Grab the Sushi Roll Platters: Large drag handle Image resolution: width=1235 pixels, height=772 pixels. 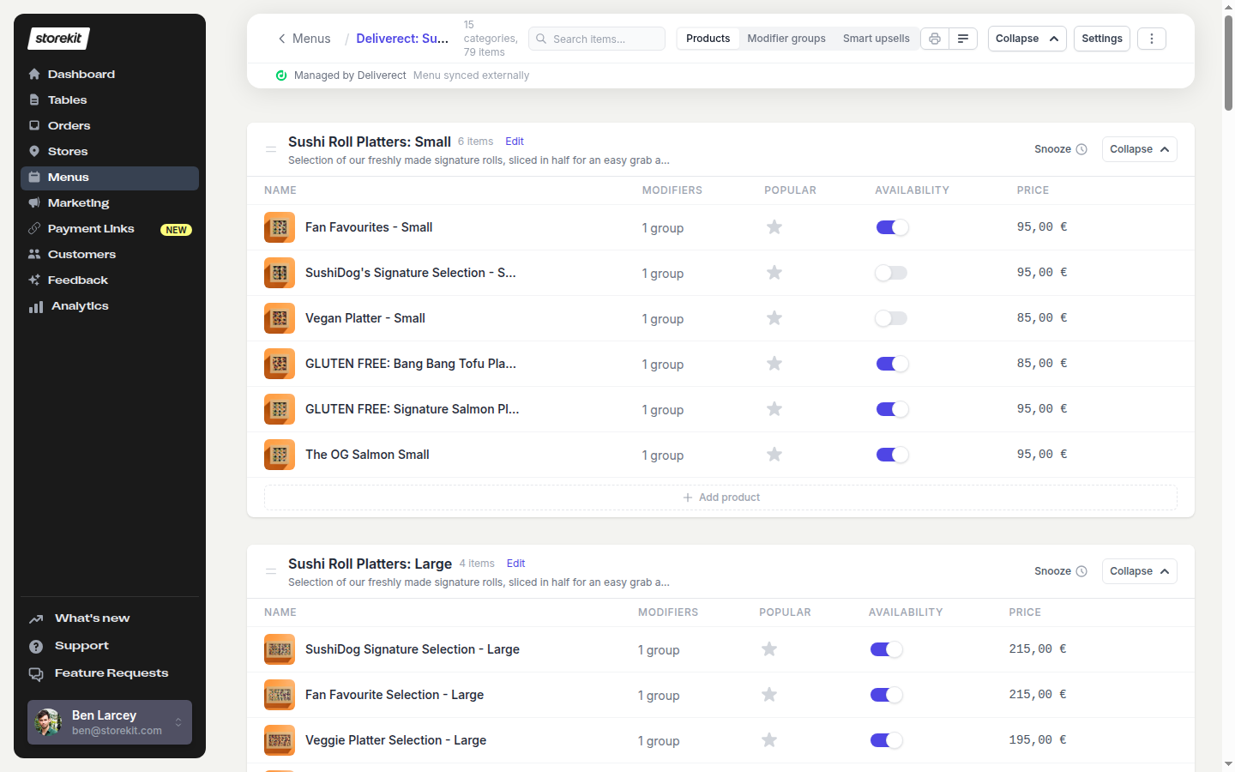click(271, 571)
